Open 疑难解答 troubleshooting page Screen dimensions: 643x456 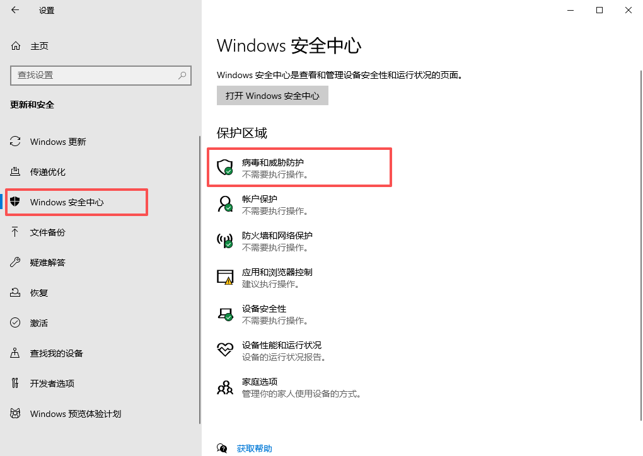click(48, 263)
